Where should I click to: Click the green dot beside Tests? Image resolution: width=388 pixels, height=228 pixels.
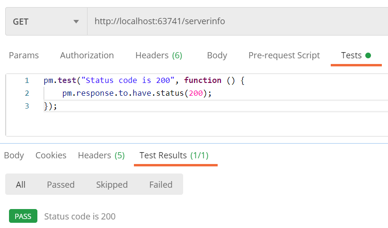pos(368,55)
